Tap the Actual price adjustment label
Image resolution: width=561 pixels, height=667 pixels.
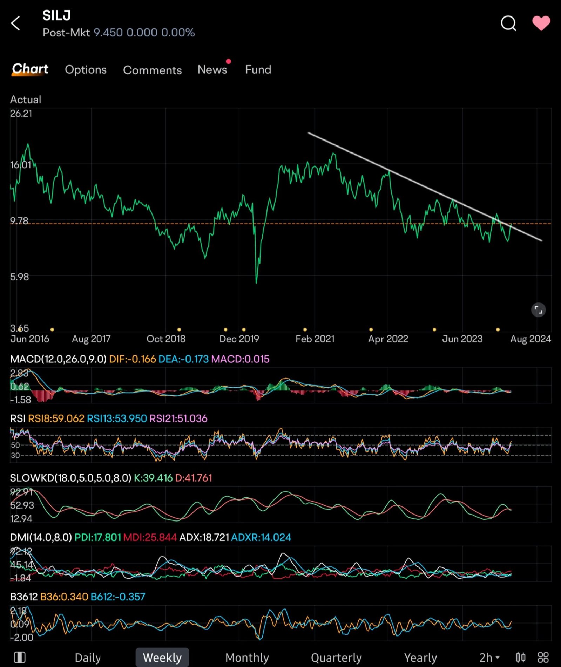(x=26, y=100)
